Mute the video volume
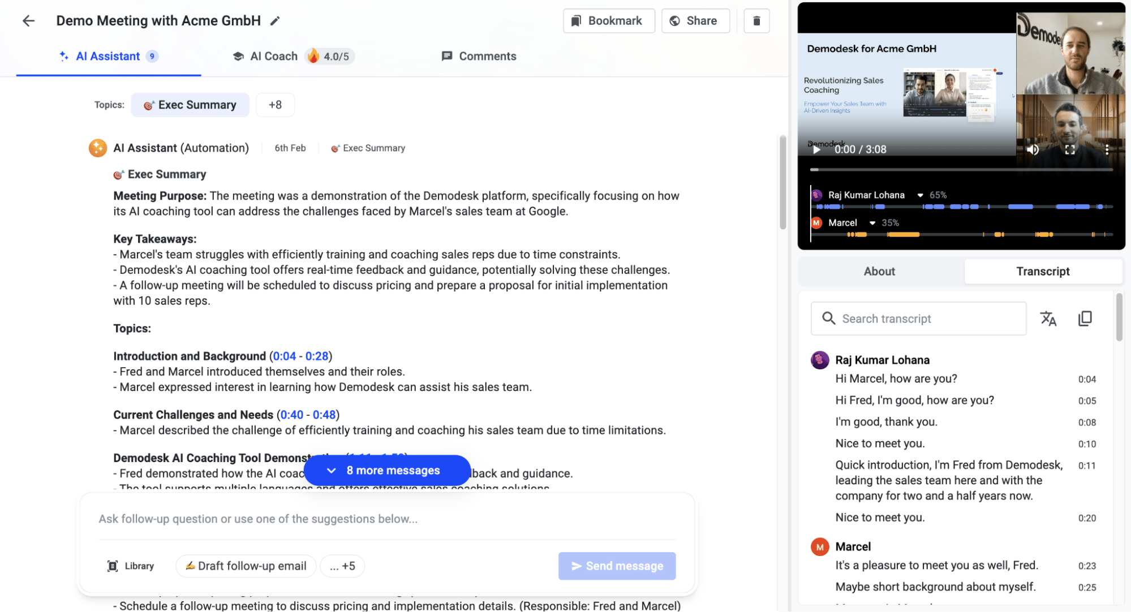1131x612 pixels. pyautogui.click(x=1033, y=149)
